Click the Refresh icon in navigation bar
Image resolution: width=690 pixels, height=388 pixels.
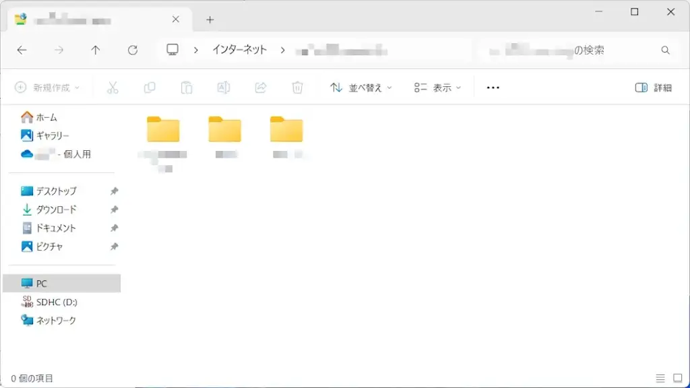point(133,50)
